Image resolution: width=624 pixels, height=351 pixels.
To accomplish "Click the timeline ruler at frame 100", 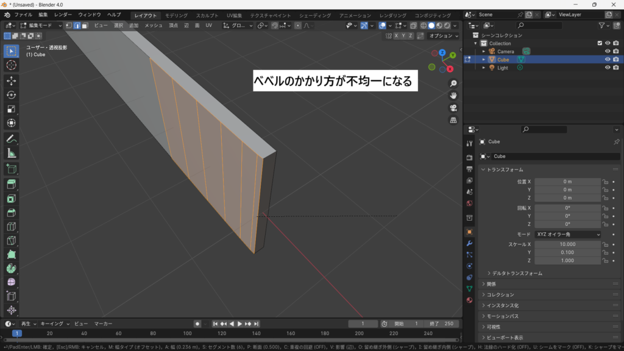I will pos(188,333).
